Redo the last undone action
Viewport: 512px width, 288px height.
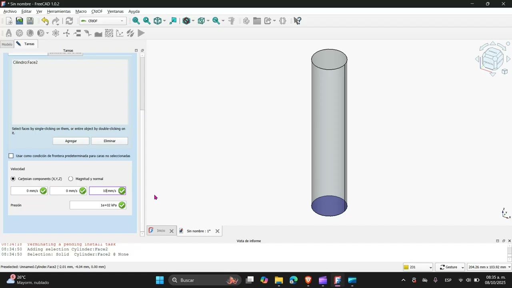pos(56,21)
